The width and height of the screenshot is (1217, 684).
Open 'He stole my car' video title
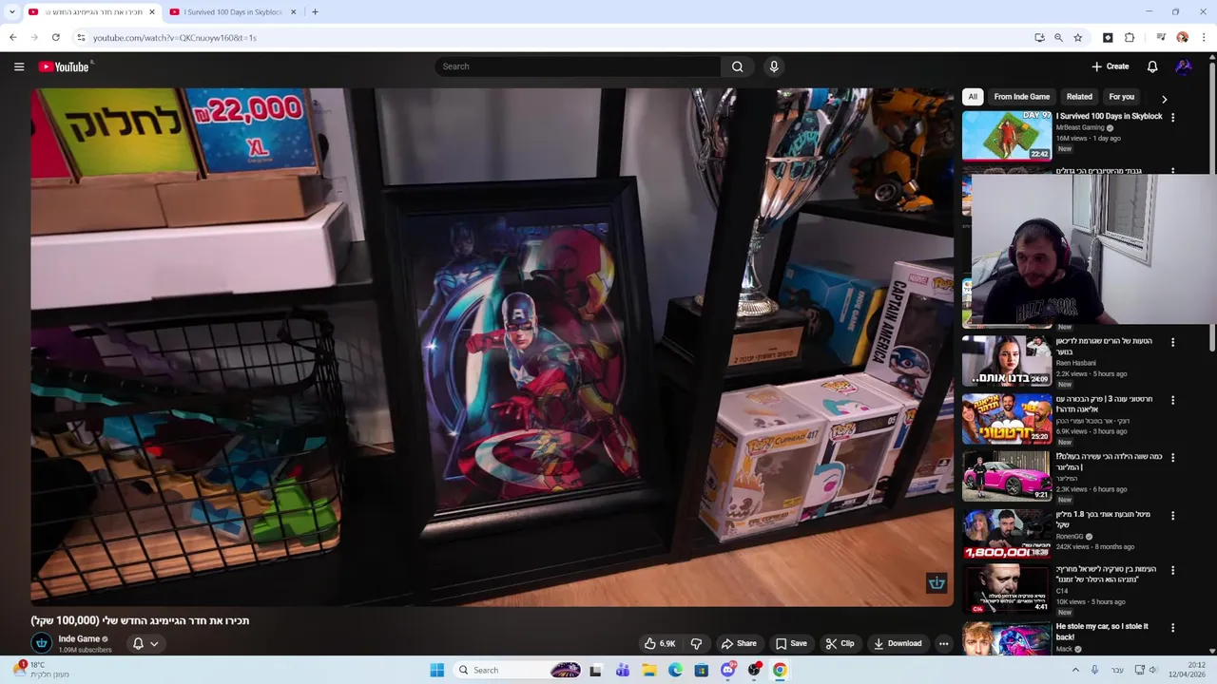pos(1102,631)
